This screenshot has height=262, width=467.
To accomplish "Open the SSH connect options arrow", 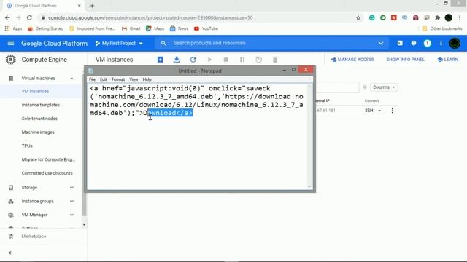I will coord(379,111).
